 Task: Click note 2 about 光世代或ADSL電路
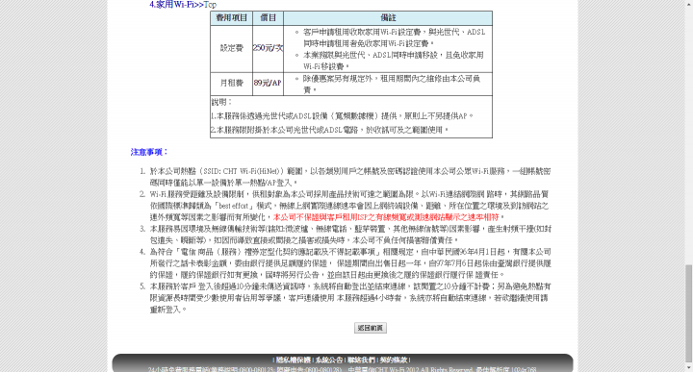(x=330, y=130)
